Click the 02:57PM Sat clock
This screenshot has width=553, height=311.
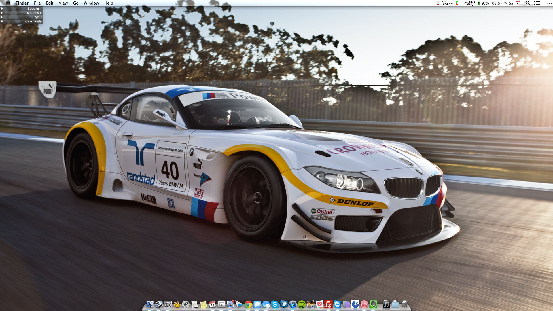coord(503,3)
